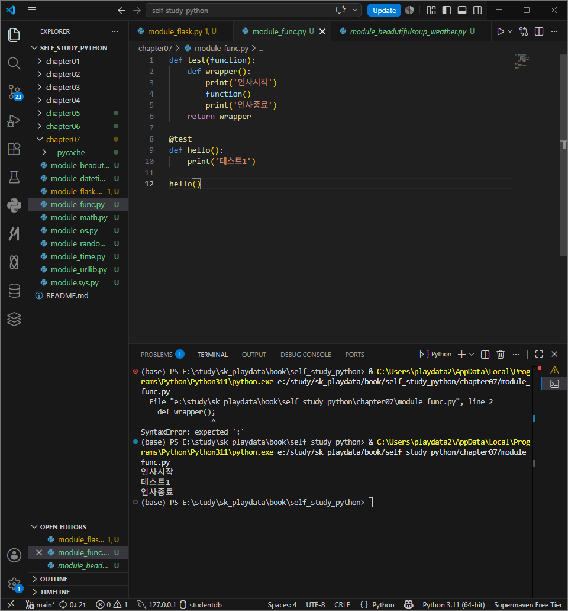Open module_math.py in explorer

(78, 217)
